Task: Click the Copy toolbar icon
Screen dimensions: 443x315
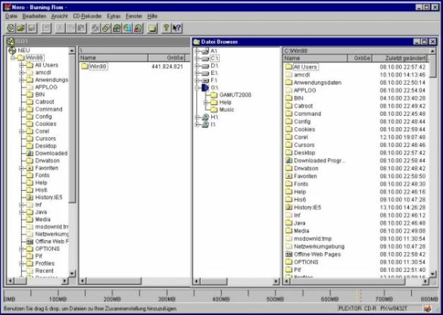Action: [x=70, y=28]
